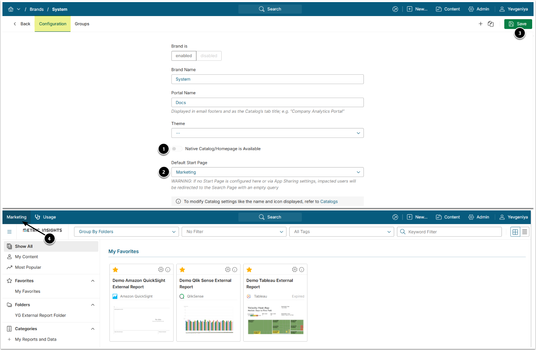Collapse the Folders section
Image resolution: width=536 pixels, height=350 pixels.
[93, 305]
